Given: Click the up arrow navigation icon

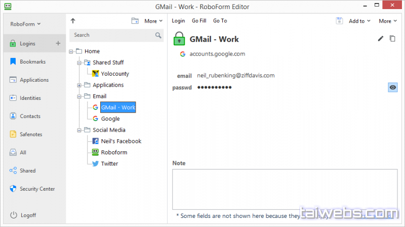Looking at the screenshot, I should pyautogui.click(x=73, y=21).
